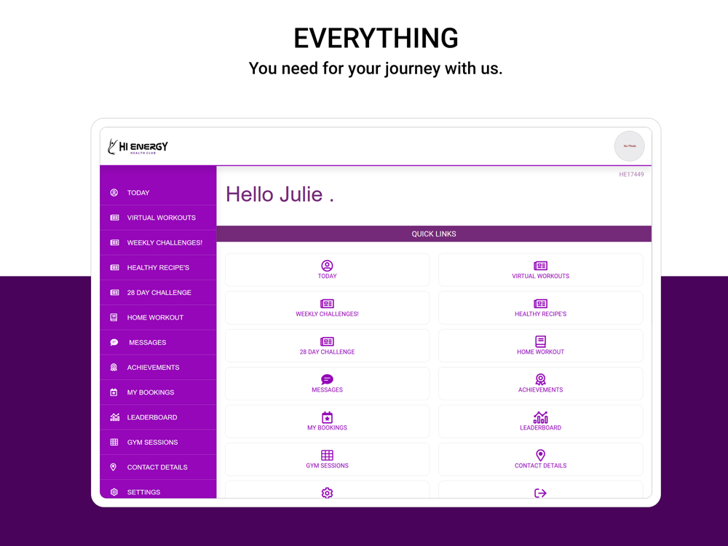Click the HOME WORKOUT quick link label
Viewport: 728px width, 546px height.
(x=540, y=352)
